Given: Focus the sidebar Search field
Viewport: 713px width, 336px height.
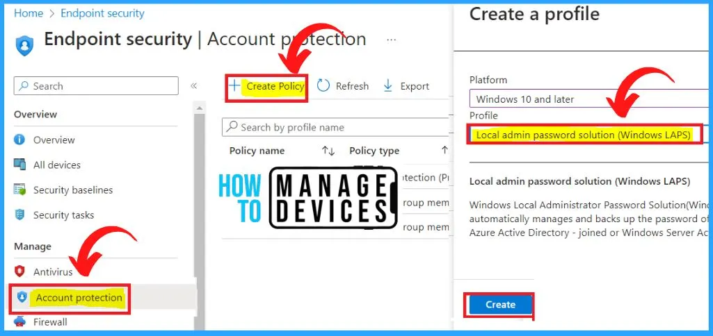Looking at the screenshot, I should pos(96,86).
